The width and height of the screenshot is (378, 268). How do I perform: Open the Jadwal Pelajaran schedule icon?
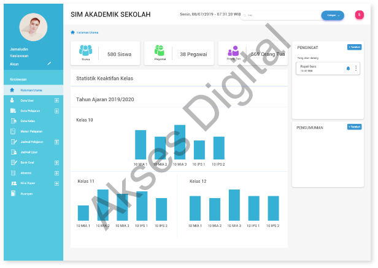point(13,142)
